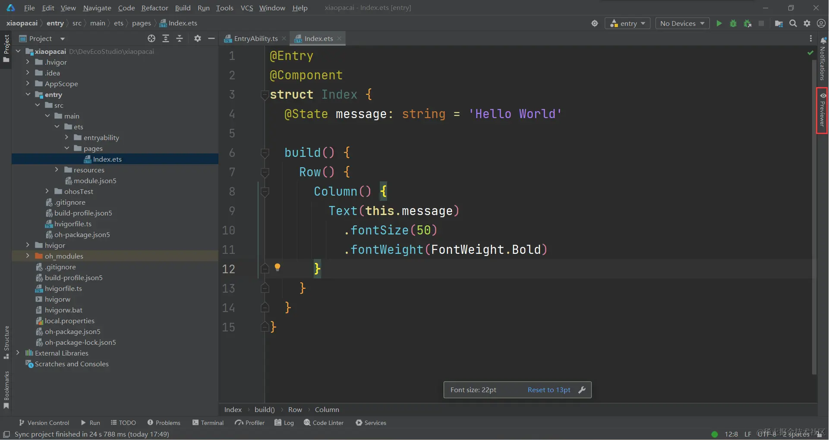Open the Previewer side panel
This screenshot has height=440, width=829.
point(823,110)
